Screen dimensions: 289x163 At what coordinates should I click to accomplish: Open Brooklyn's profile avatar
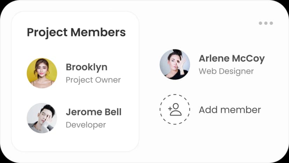point(42,73)
